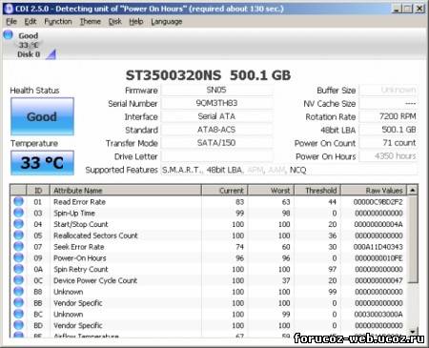This screenshot has height=348, width=429.
Task: Click the blue triangle next to Disk 0
Action: [51, 54]
